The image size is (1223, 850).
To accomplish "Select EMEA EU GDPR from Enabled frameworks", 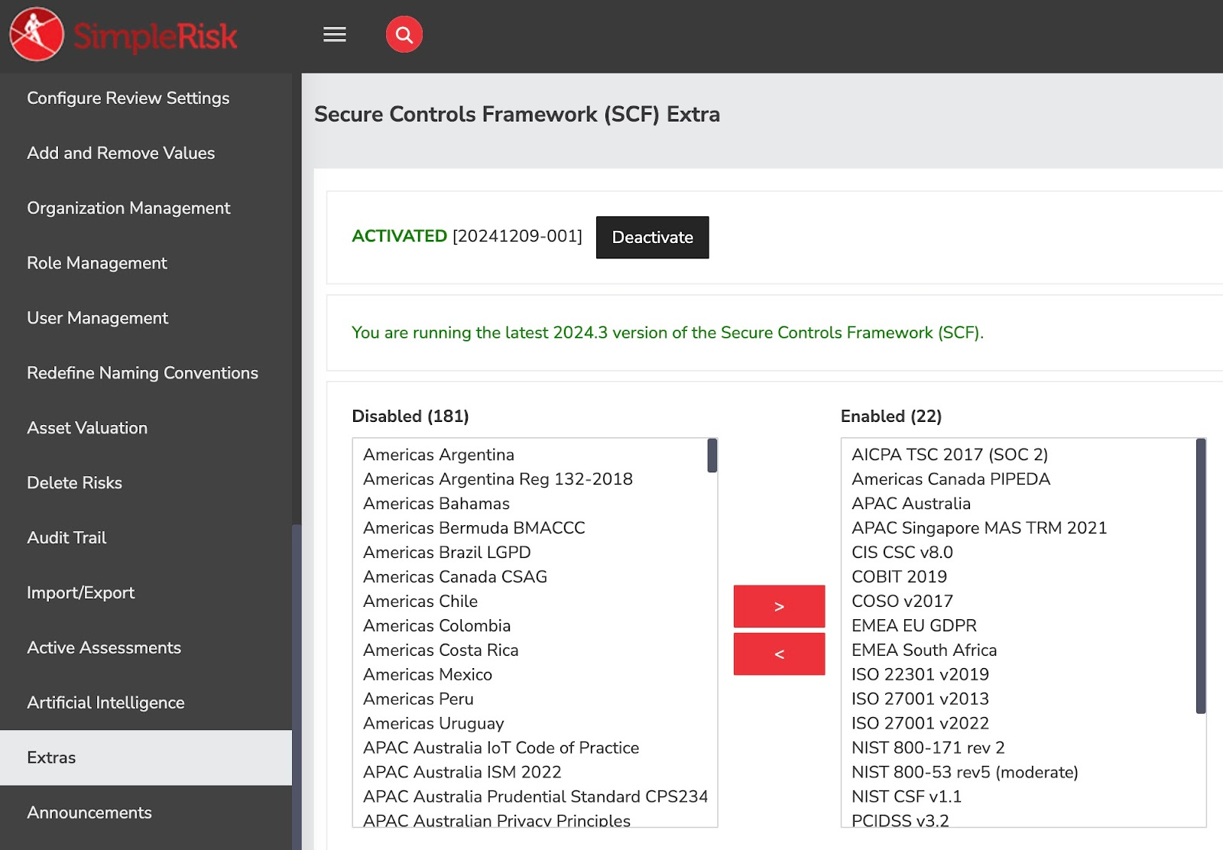I will [x=914, y=625].
